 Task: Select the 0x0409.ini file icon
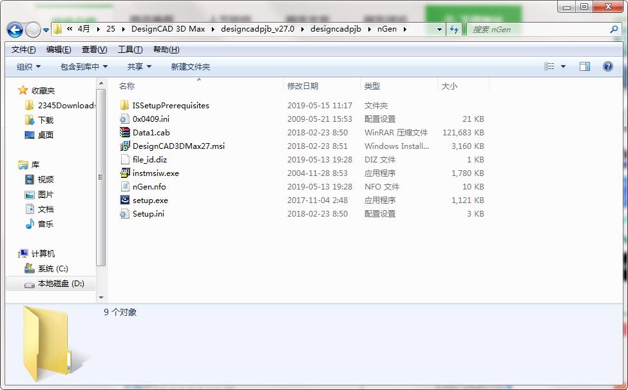coord(124,119)
